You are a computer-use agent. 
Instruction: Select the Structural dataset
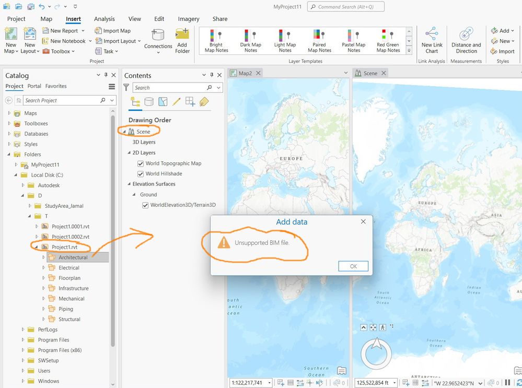[x=69, y=319]
